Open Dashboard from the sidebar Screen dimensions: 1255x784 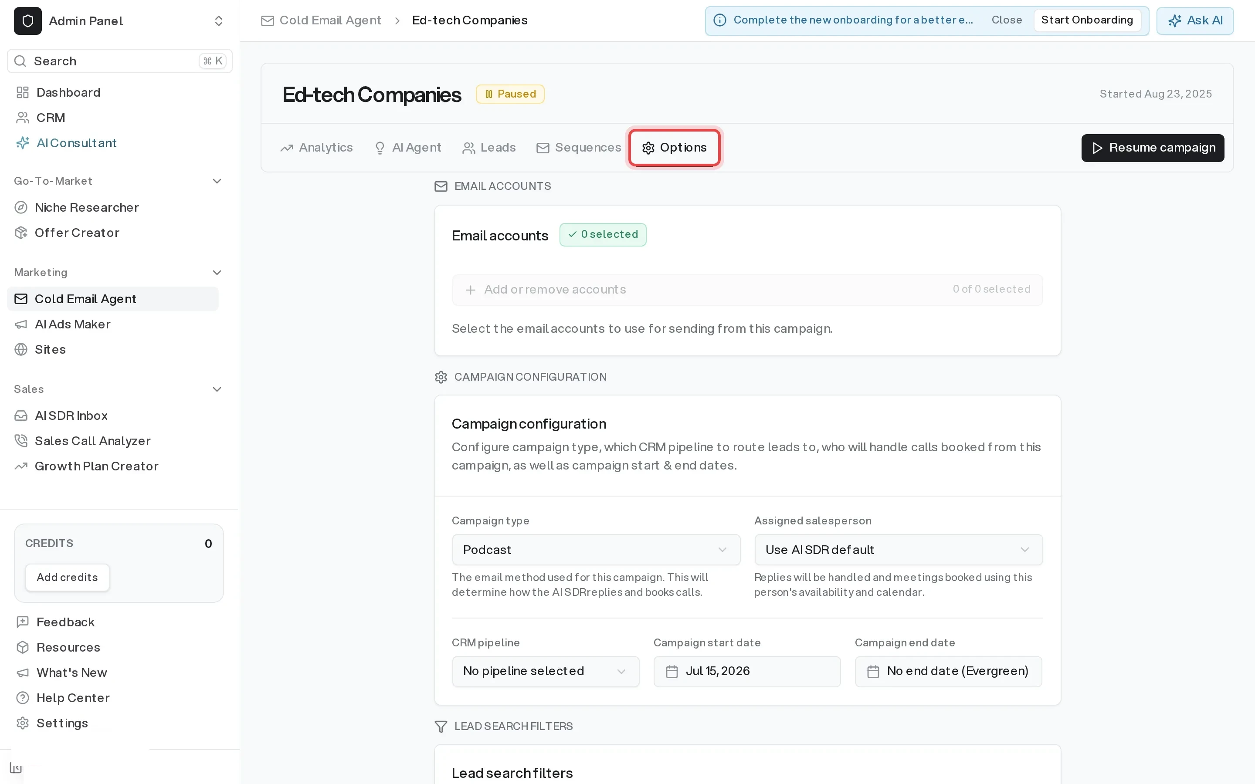68,92
